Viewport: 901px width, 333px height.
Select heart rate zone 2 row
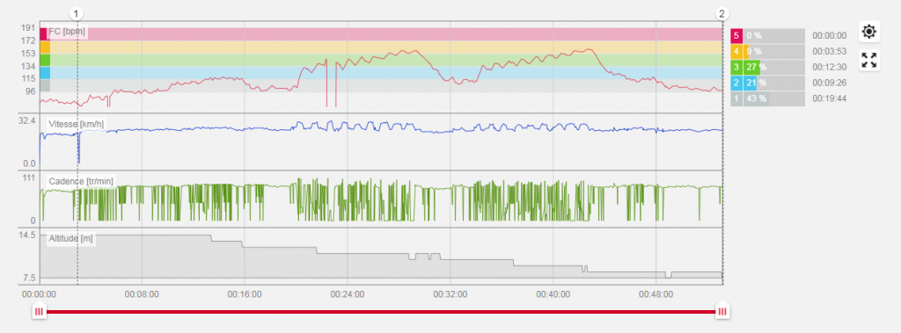coord(767,83)
